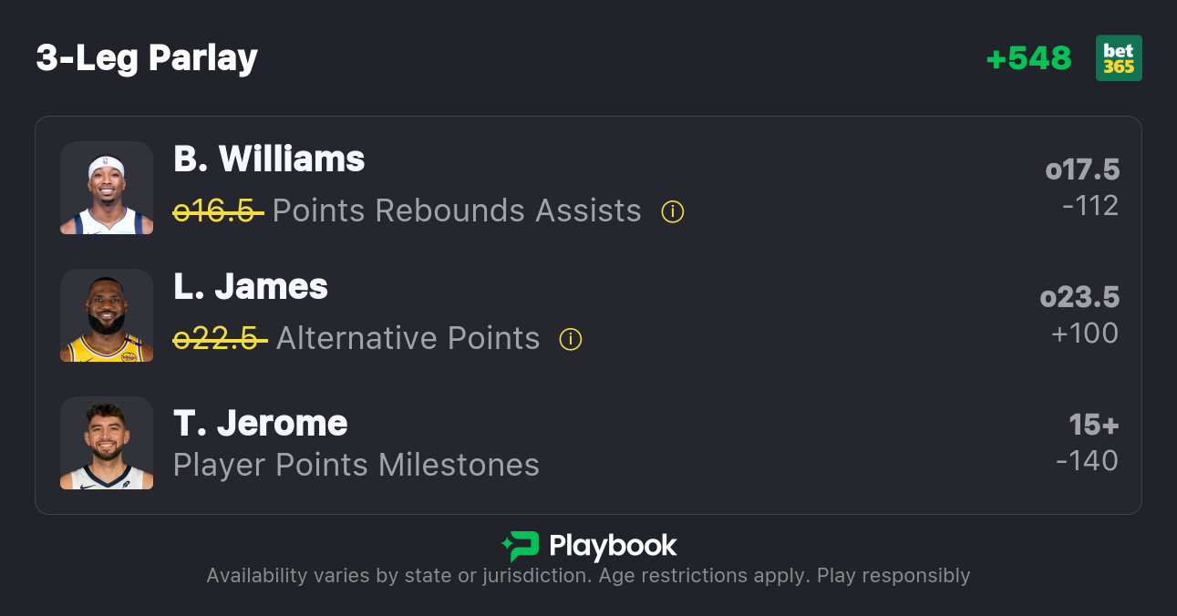Click the +548 parlay odds
Viewport: 1177px width, 616px height.
pos(1028,58)
